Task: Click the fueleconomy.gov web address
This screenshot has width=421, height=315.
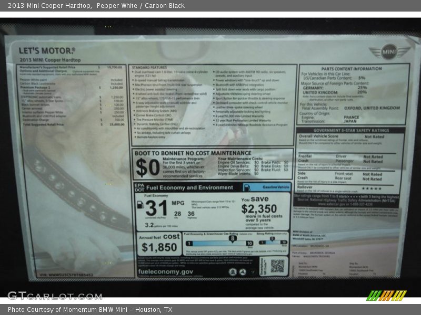Action: point(166,271)
